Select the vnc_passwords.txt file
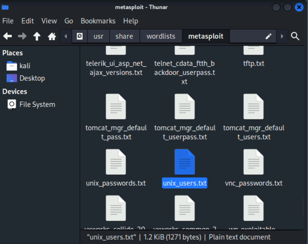The image size is (308, 244). click(254, 162)
